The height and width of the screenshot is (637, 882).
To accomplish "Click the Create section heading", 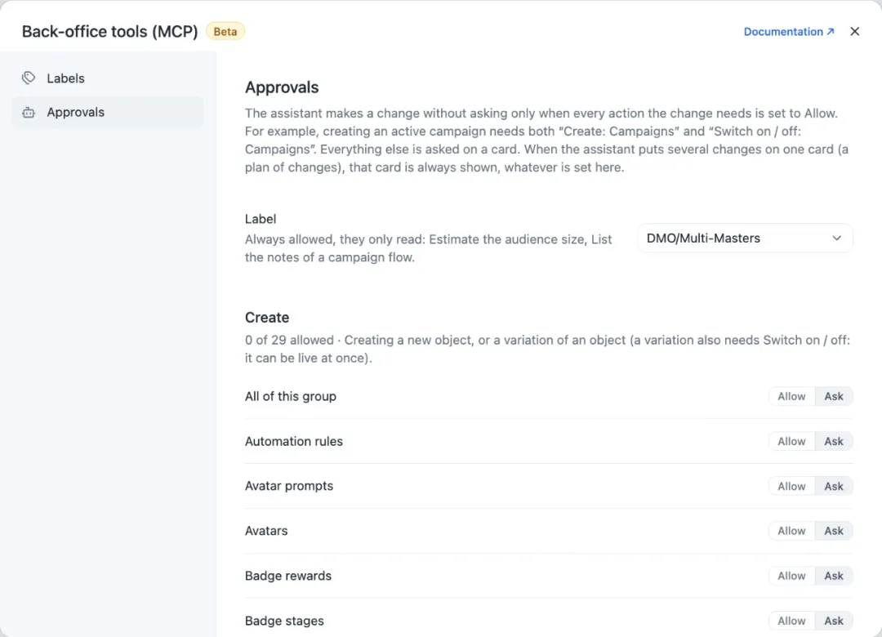I will 266,318.
